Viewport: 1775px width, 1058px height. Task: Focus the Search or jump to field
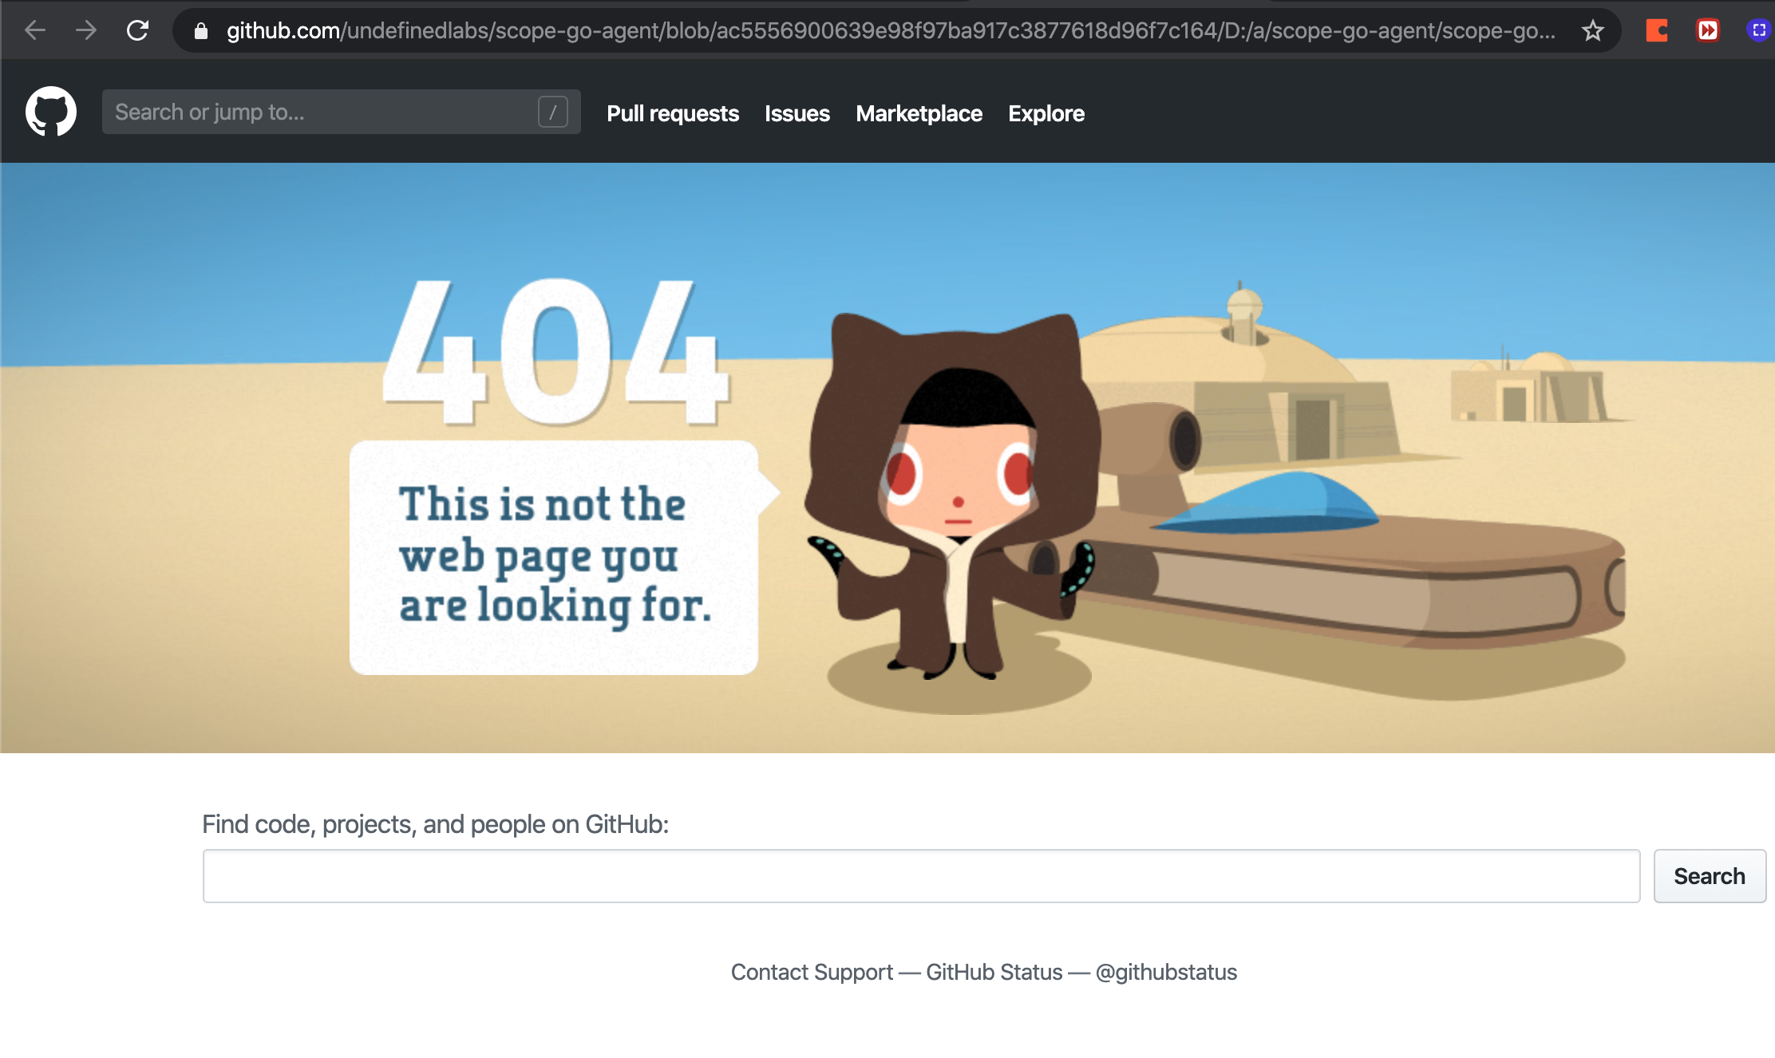click(319, 112)
